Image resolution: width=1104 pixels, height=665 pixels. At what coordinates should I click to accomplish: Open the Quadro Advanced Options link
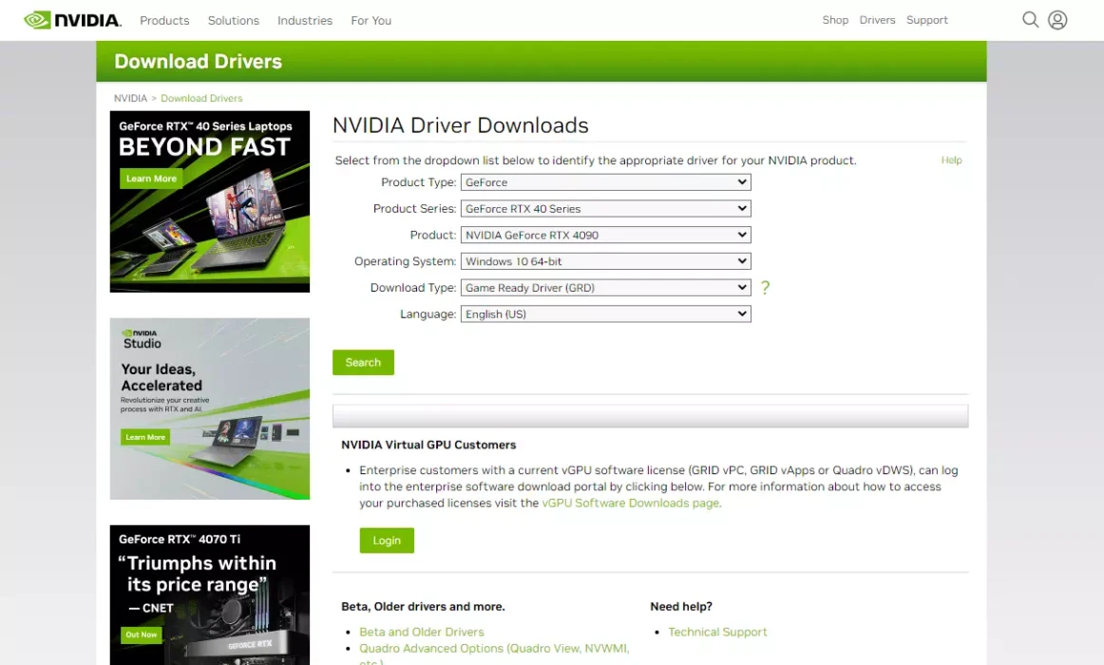click(494, 649)
